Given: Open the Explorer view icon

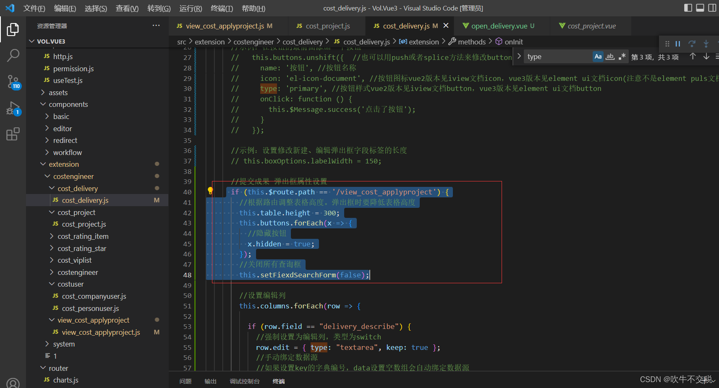Looking at the screenshot, I should [x=13, y=29].
